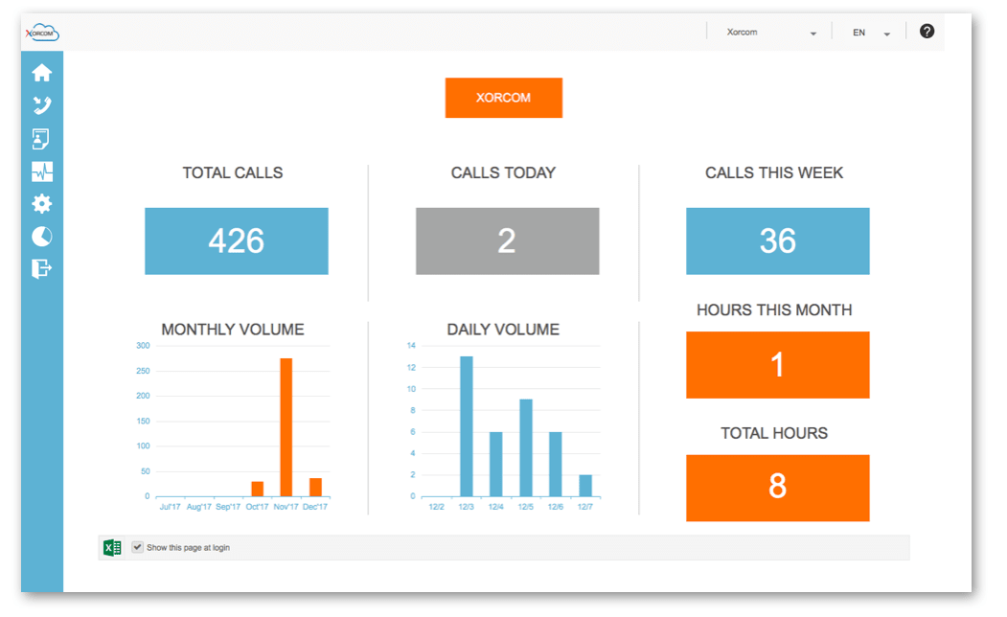1007x617 pixels.
Task: Open the help question mark icon
Action: (x=927, y=31)
